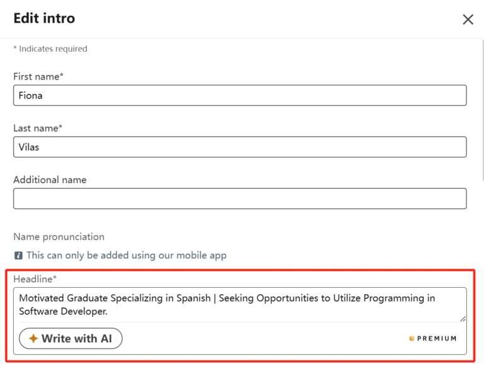Click the info icon beside mobile app note
The width and height of the screenshot is (484, 368).
pos(18,256)
